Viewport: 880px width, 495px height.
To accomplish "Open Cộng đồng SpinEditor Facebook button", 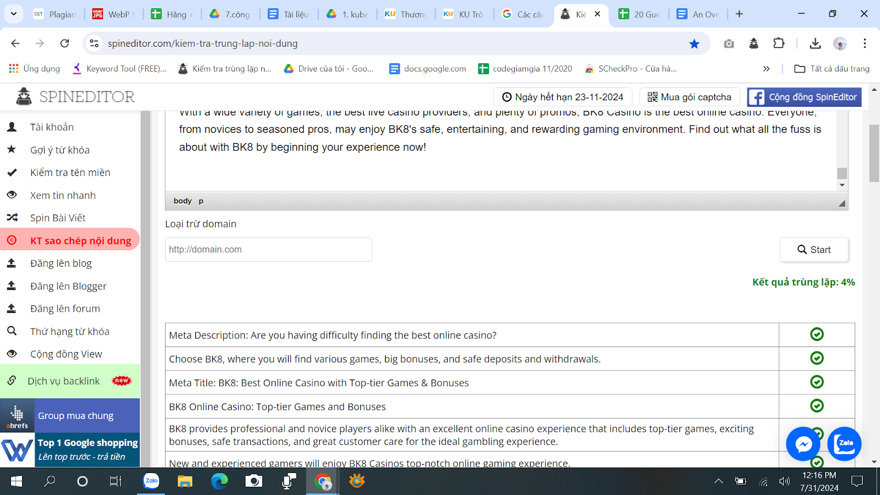I will click(x=804, y=97).
